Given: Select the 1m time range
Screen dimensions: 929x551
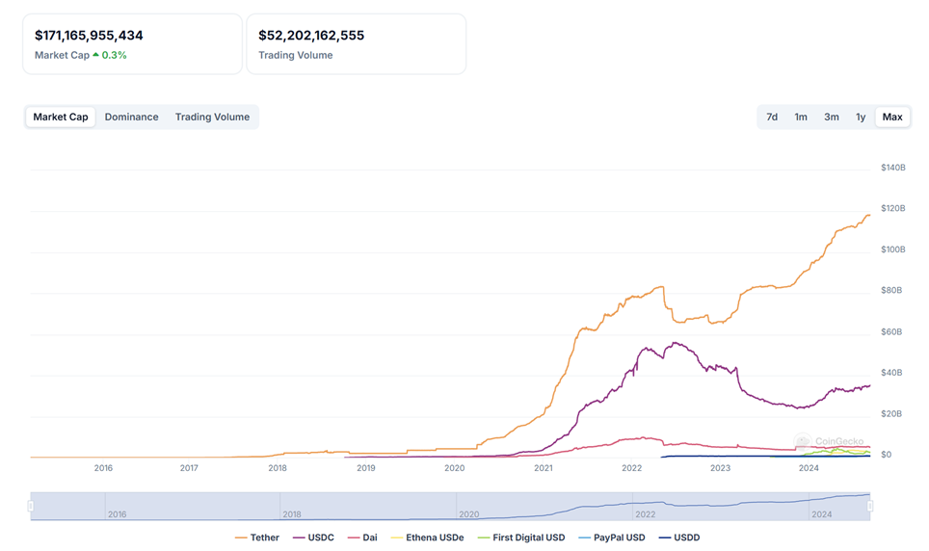Looking at the screenshot, I should [801, 118].
